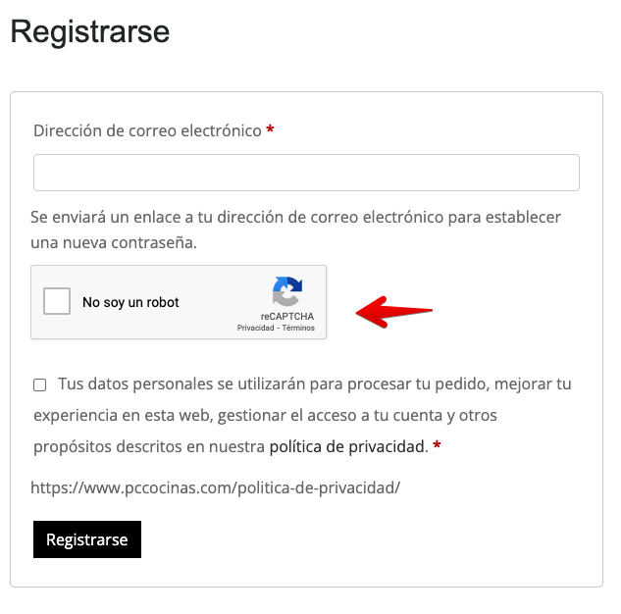Tick the personal data consent checkbox
The width and height of the screenshot is (621, 614).
(39, 384)
